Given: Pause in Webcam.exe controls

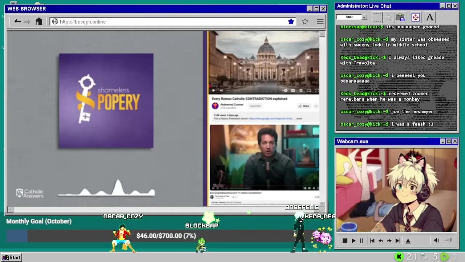Looking at the screenshot, I should [x=361, y=241].
